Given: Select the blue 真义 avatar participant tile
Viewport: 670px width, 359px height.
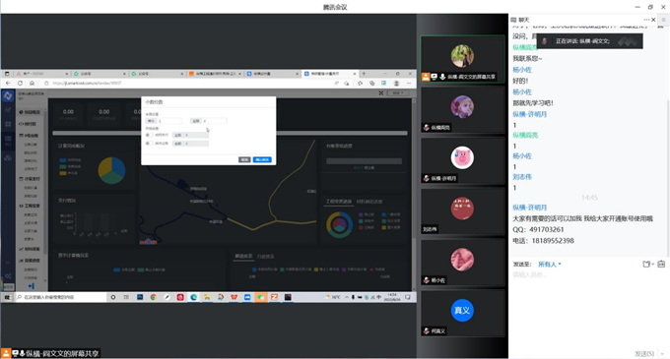Looking at the screenshot, I should click(462, 314).
